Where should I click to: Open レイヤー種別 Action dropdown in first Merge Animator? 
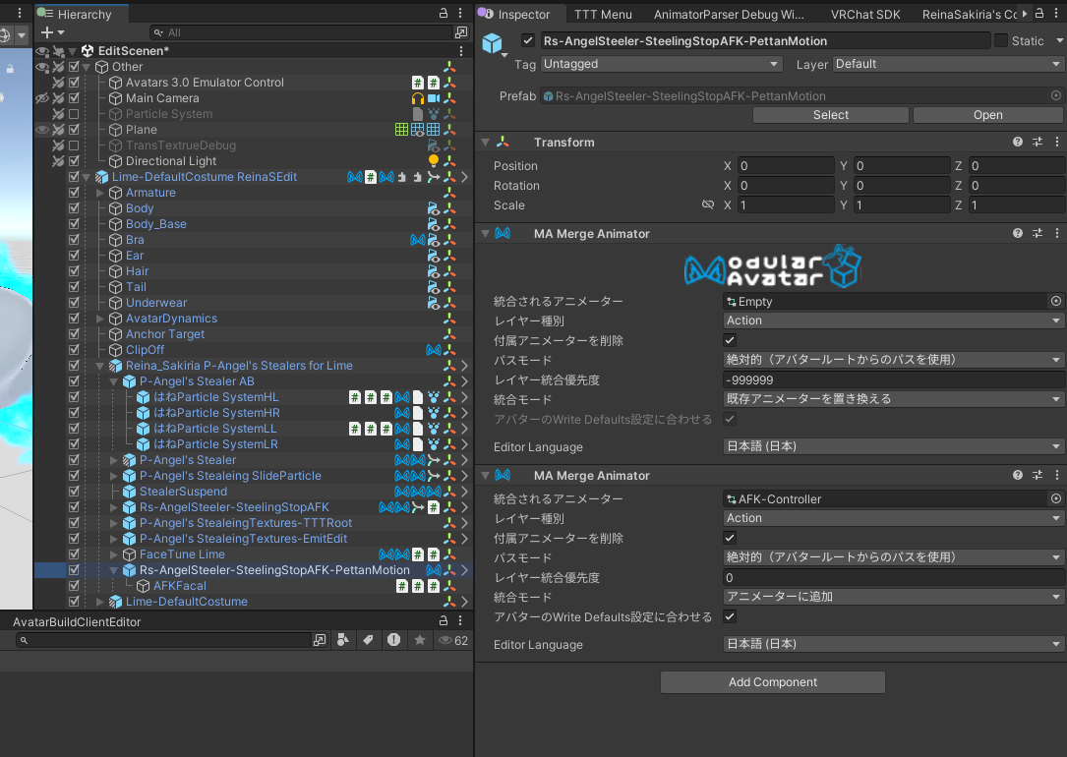coord(894,320)
